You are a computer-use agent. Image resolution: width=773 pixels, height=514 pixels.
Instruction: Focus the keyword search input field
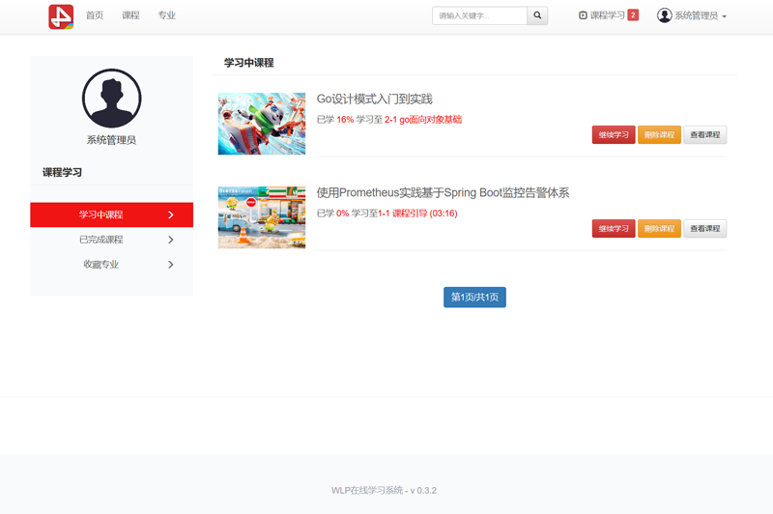(479, 15)
